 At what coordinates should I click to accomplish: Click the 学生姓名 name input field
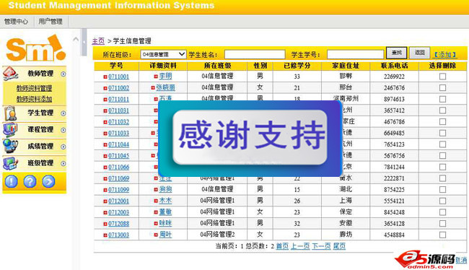(x=255, y=54)
